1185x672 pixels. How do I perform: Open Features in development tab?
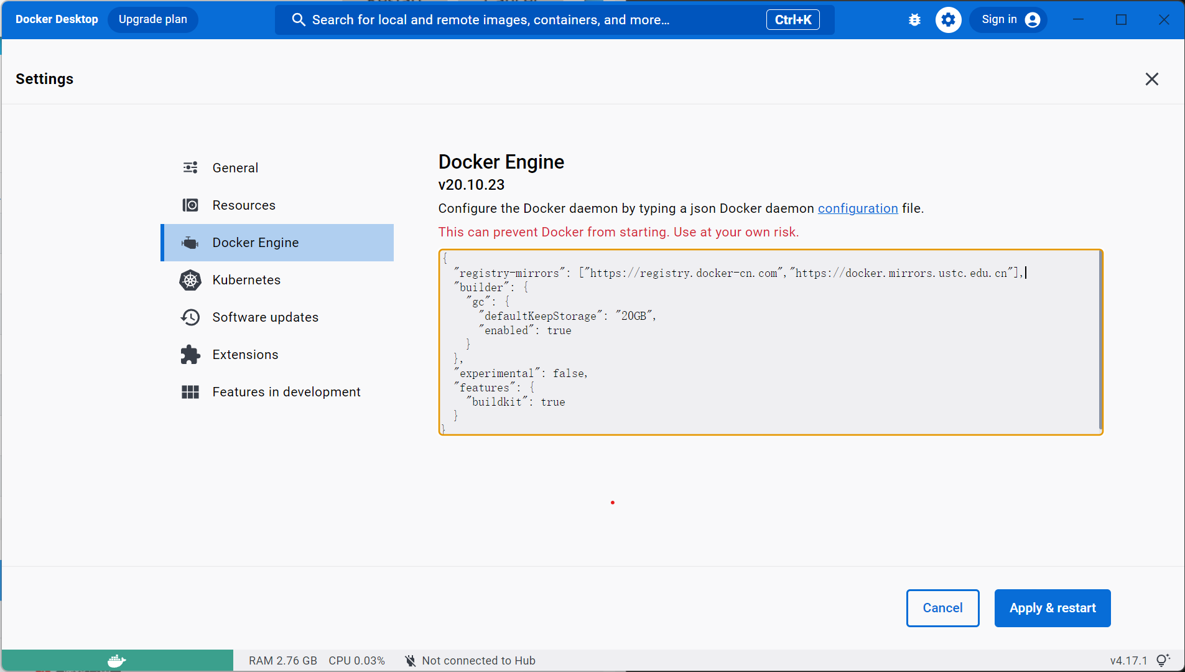click(277, 392)
